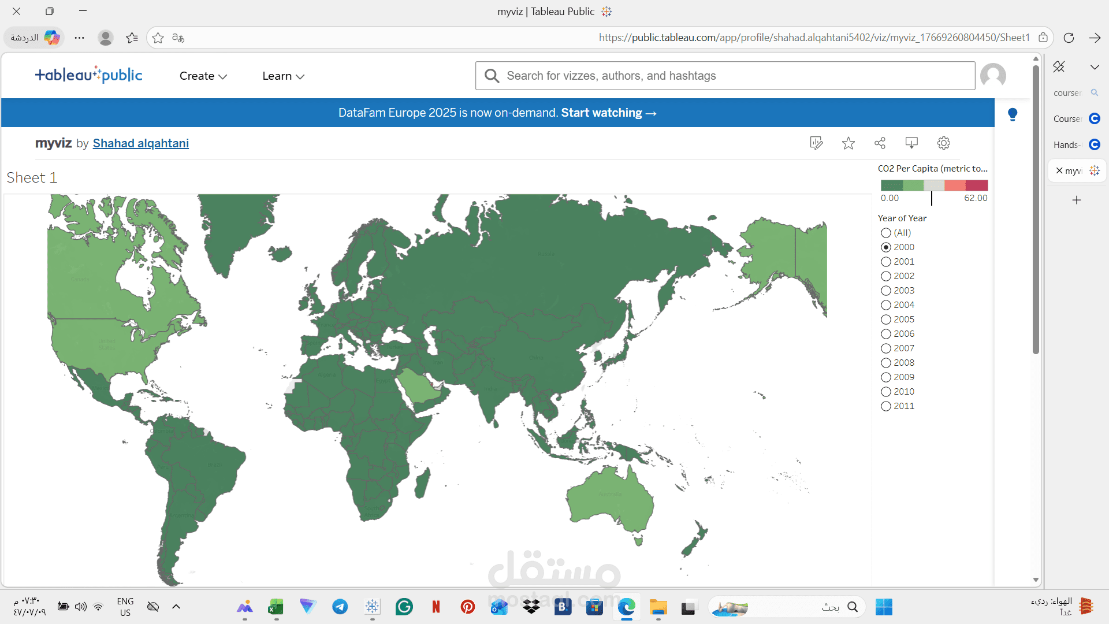The image size is (1109, 624).
Task: Select year 2009 radio button
Action: click(886, 377)
